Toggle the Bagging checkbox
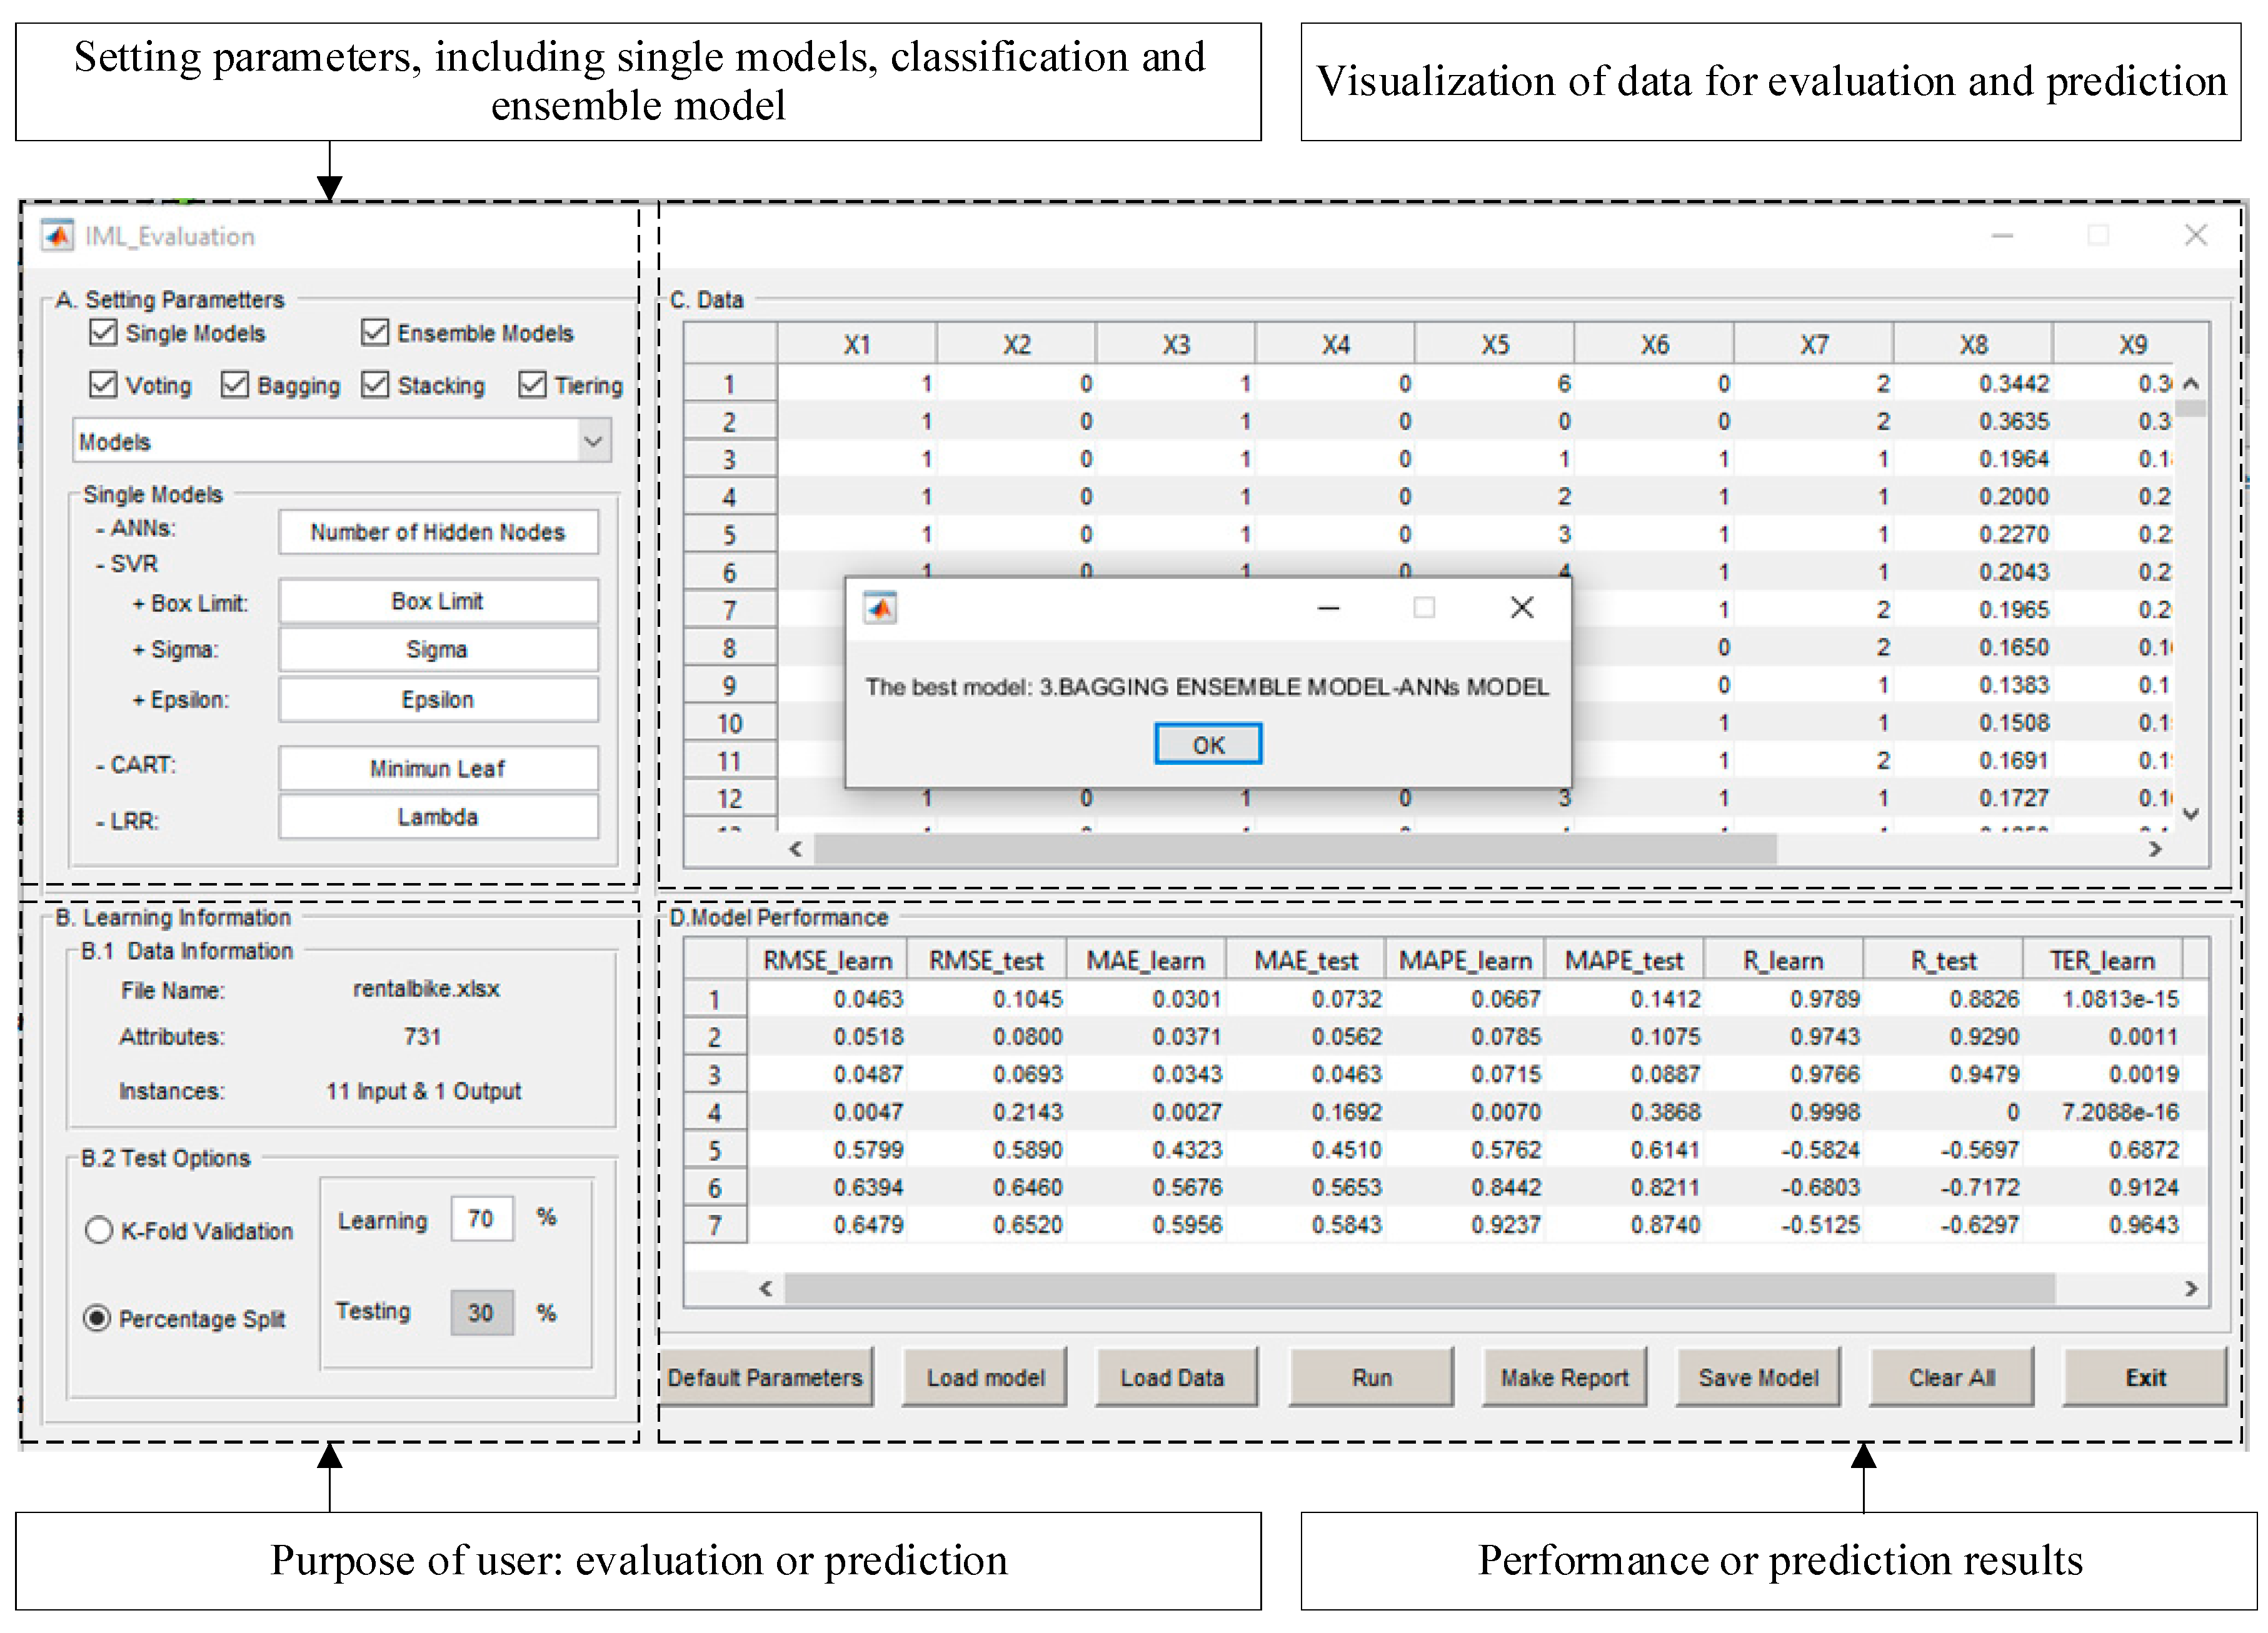The height and width of the screenshot is (1633, 2268). point(235,385)
